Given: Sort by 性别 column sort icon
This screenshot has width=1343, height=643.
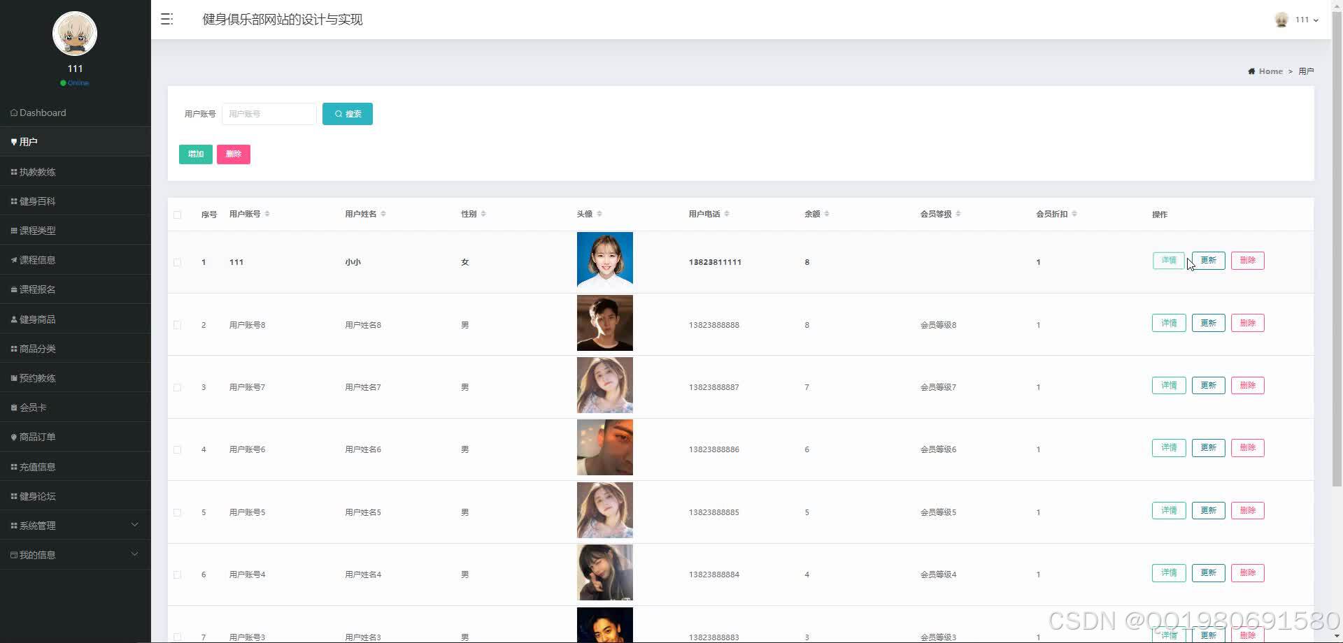Looking at the screenshot, I should pos(483,214).
